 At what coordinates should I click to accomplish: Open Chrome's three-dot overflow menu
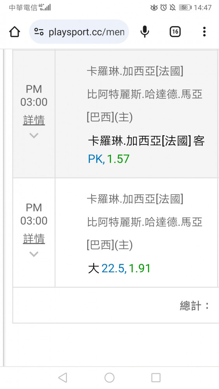[x=204, y=32]
